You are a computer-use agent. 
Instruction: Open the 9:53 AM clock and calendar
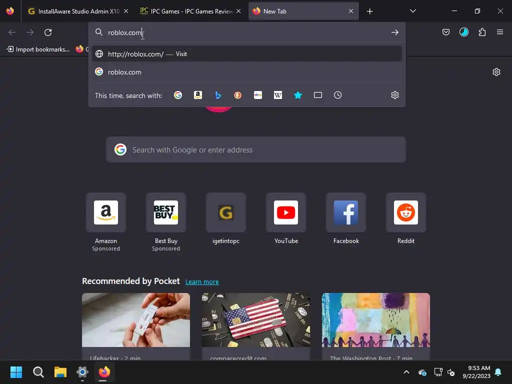(x=476, y=372)
